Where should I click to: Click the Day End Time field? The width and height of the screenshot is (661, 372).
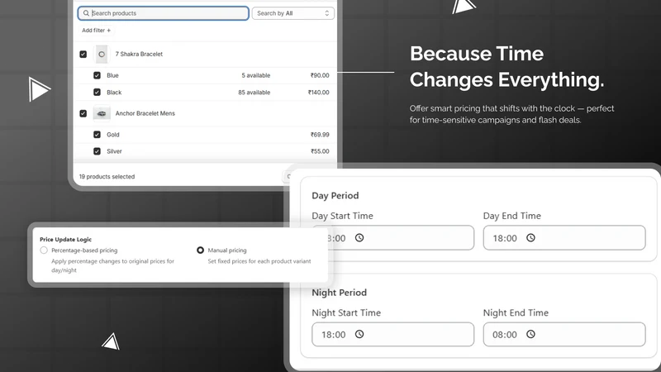point(564,237)
